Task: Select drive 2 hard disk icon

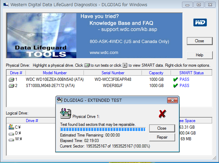Action: 11,86
